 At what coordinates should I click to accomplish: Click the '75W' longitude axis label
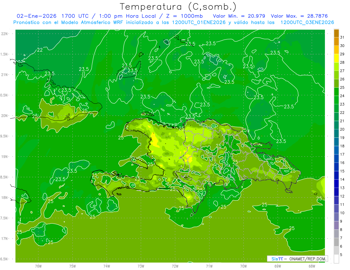[x=73, y=266]
